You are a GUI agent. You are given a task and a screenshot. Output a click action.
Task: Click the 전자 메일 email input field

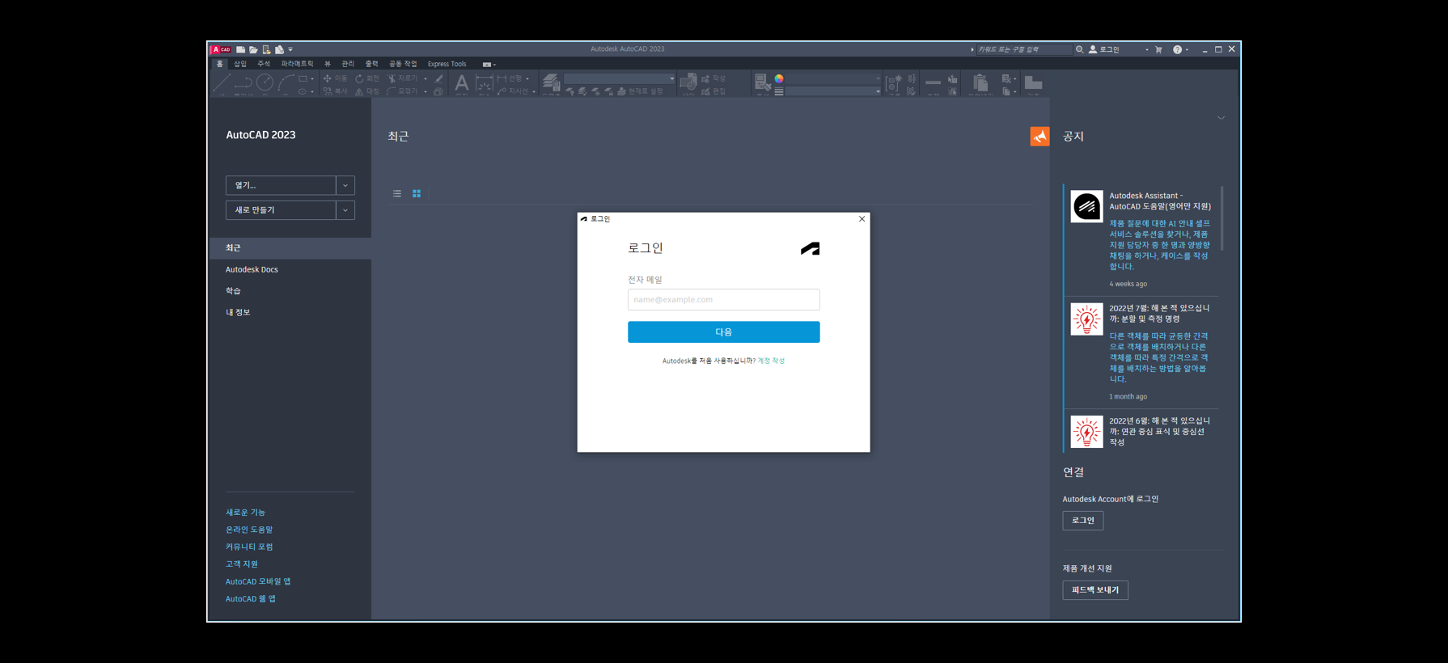pyautogui.click(x=723, y=300)
